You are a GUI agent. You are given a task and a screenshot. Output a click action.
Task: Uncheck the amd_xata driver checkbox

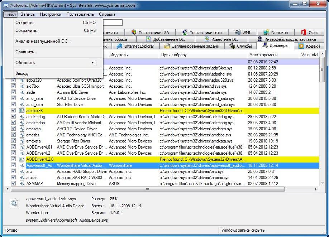point(13,104)
